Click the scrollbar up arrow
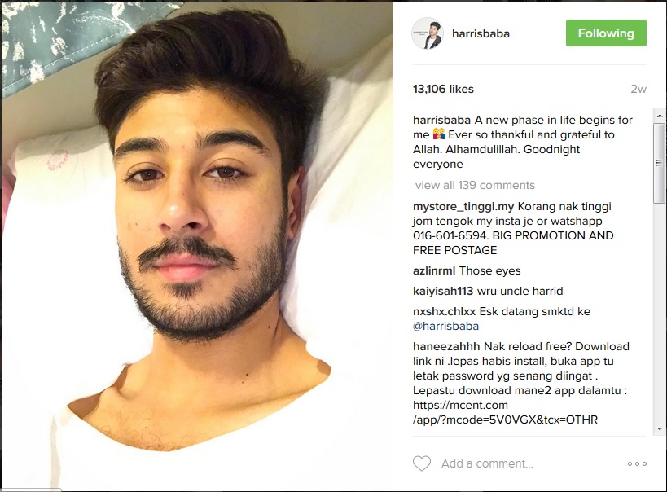This screenshot has height=492, width=667. point(660,116)
